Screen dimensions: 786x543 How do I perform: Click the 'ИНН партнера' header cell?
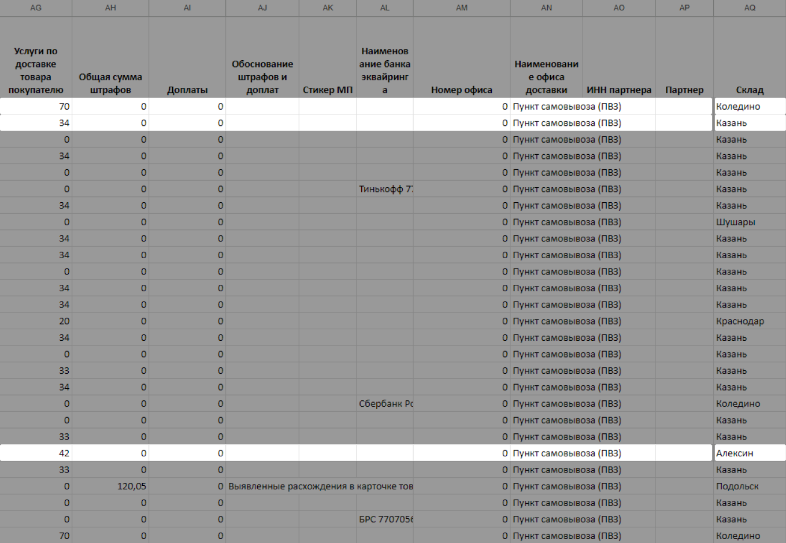pos(619,90)
